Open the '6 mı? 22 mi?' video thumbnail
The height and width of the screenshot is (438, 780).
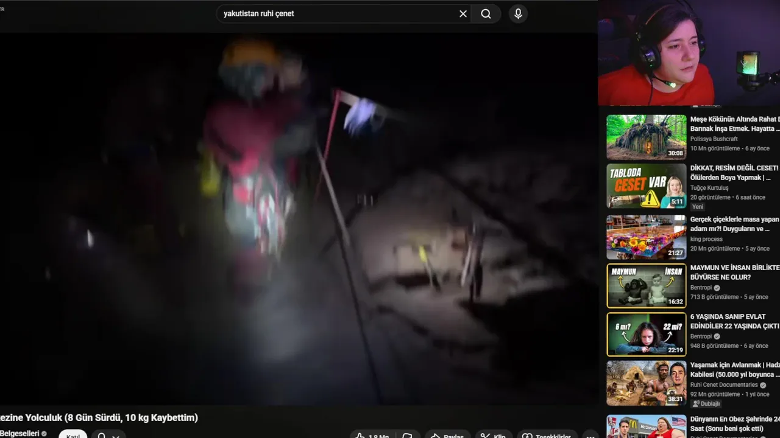click(647, 334)
